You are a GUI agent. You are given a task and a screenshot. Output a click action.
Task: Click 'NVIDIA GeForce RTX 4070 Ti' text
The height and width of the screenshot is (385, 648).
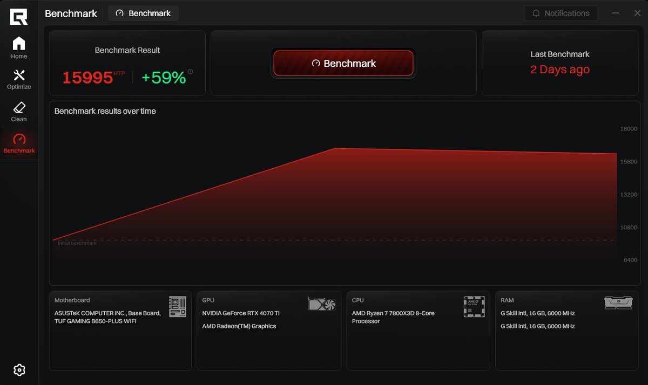click(241, 313)
